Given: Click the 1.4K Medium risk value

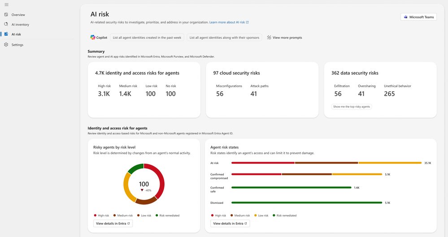Looking at the screenshot, I should click(x=125, y=94).
